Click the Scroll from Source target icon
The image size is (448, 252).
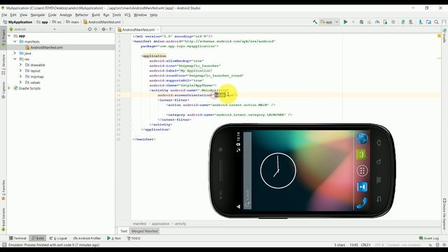tap(90, 29)
